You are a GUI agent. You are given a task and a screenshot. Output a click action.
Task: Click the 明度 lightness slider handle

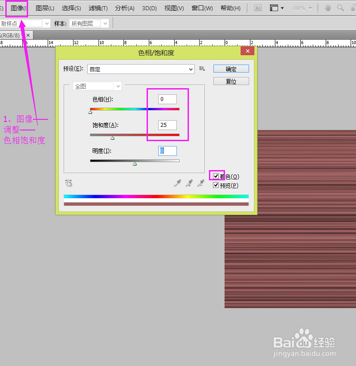[x=135, y=164]
